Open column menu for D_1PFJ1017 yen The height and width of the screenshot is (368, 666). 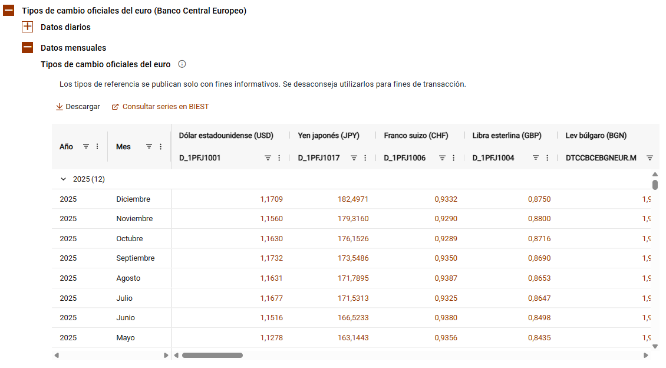[x=365, y=158]
